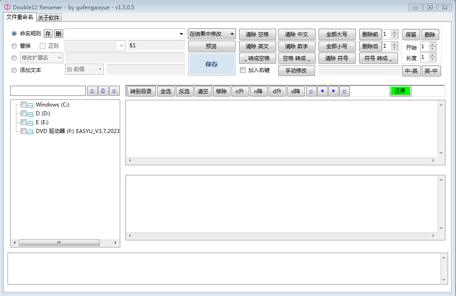
Task: Open the 文件重命名 tab
Action: (x=20, y=17)
